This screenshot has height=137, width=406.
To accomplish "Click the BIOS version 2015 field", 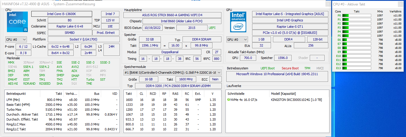I will (192, 28).
